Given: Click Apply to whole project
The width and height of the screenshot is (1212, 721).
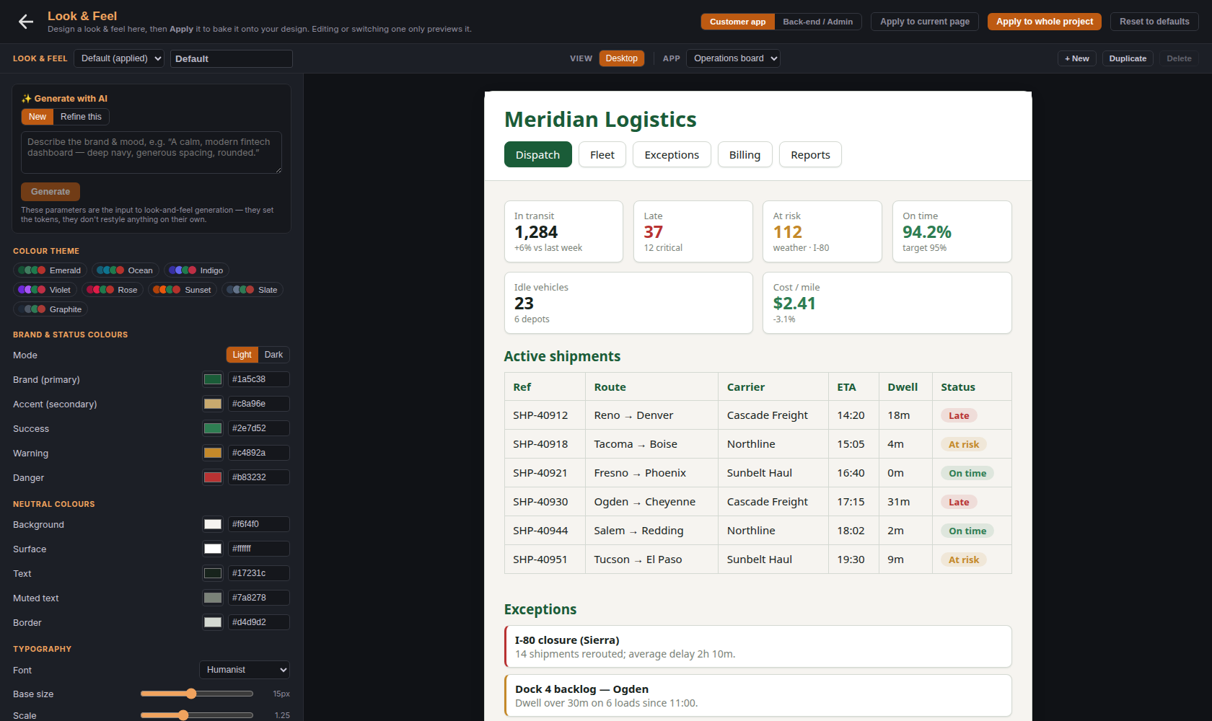Looking at the screenshot, I should pos(1045,22).
